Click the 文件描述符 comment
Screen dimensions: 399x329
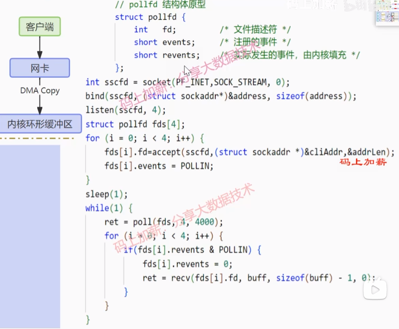click(255, 29)
